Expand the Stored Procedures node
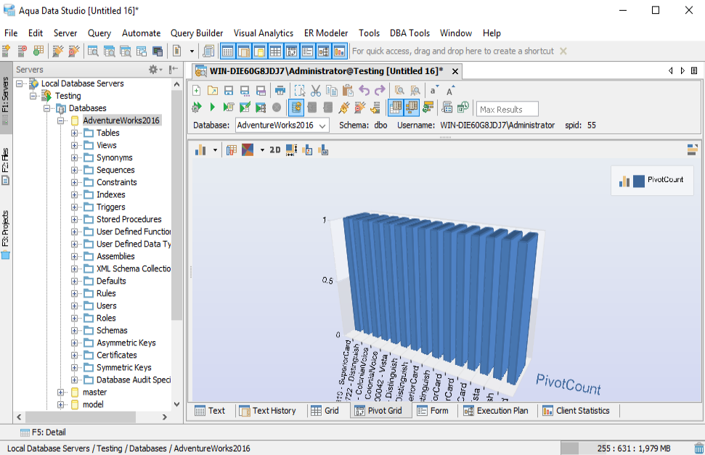The image size is (705, 455). (x=75, y=219)
